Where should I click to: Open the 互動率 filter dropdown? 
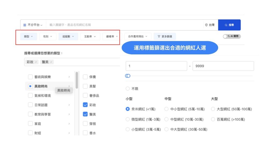pyautogui.click(x=90, y=36)
